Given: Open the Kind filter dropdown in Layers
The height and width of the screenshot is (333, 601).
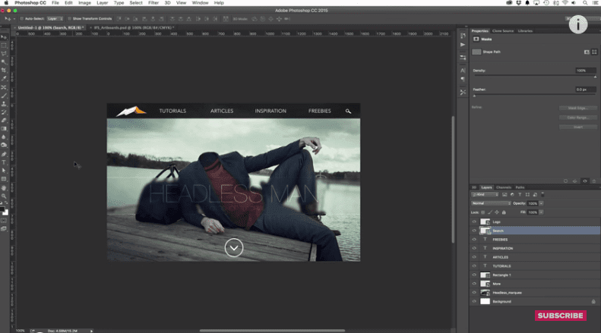Looking at the screenshot, I should click(486, 195).
